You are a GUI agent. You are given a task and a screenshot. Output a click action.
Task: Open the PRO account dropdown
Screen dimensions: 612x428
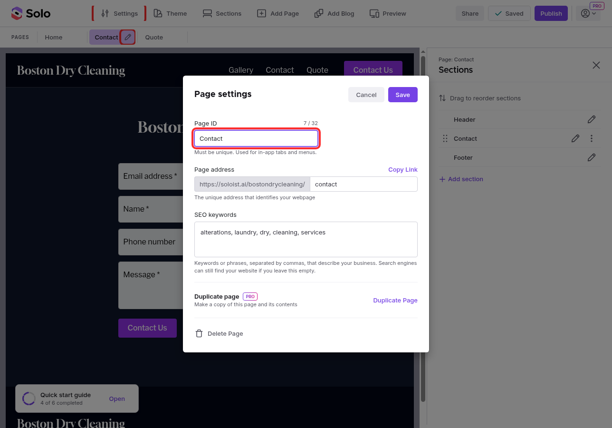(x=588, y=13)
